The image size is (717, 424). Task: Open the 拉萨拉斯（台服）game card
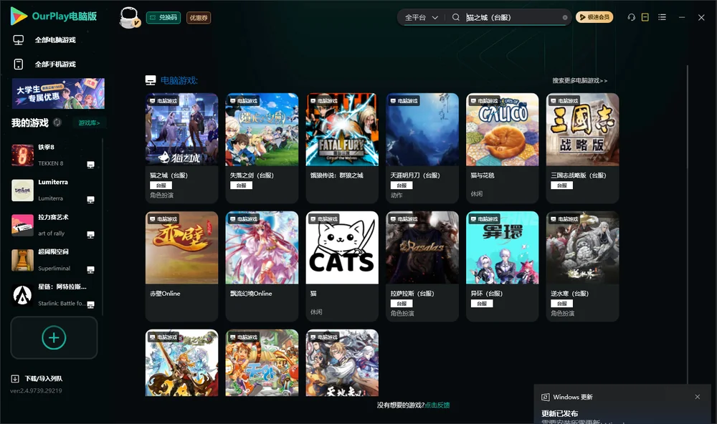click(422, 266)
